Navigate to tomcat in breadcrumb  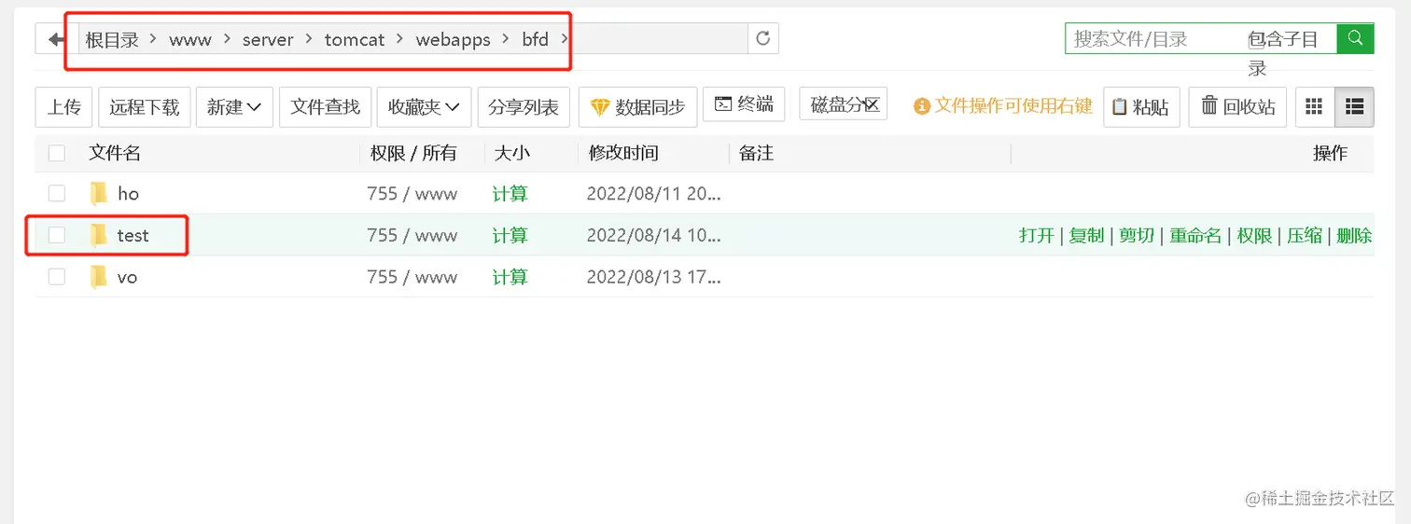(x=355, y=39)
